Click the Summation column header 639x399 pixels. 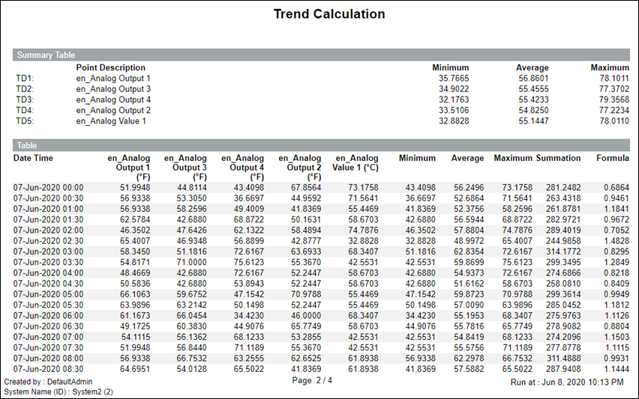(558, 159)
